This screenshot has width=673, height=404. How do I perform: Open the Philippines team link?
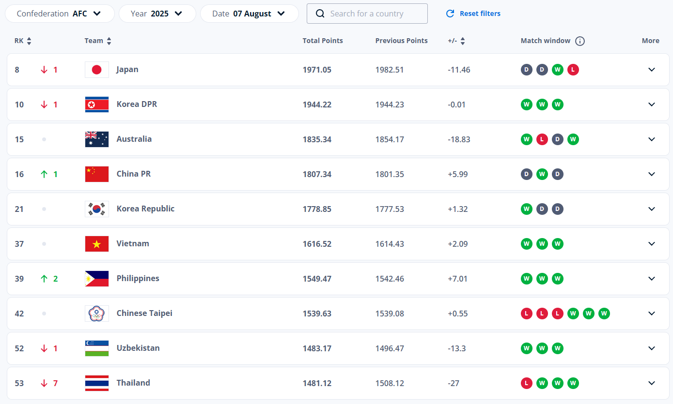click(x=138, y=279)
